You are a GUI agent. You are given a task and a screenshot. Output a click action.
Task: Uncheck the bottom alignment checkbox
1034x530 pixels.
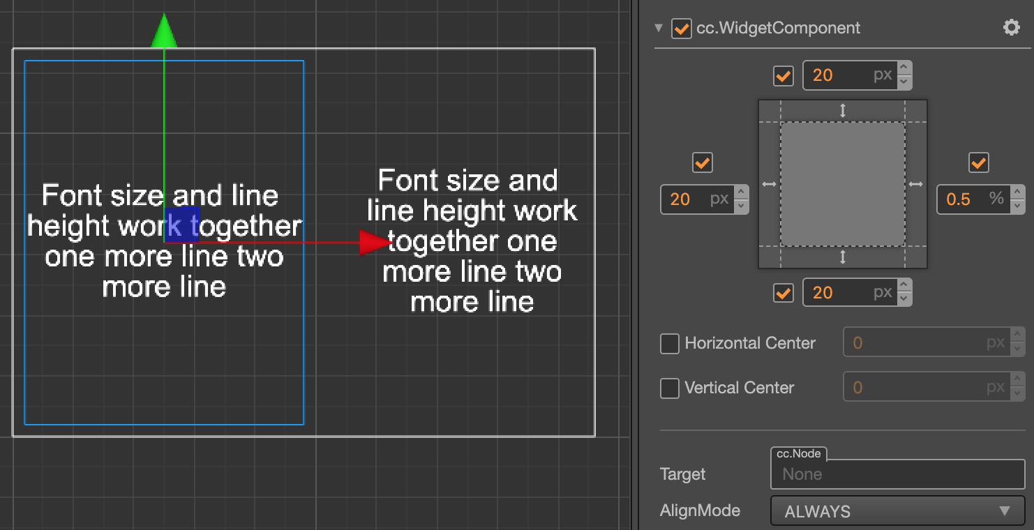[x=784, y=293]
